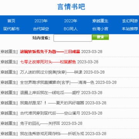Screen dimensions: 139x139
Task: Click 穿越重生] tag beside 七零之改嫁死对头
Action: pos(9,62)
